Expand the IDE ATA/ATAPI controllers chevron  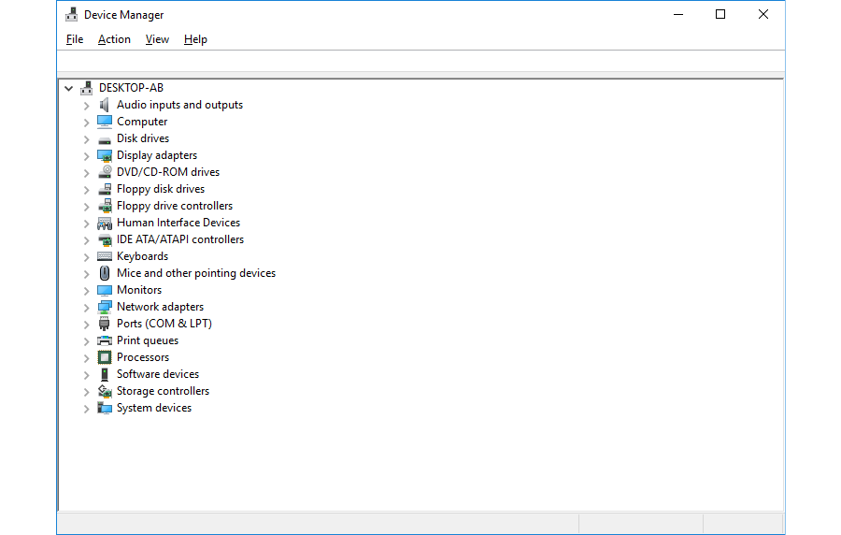86,239
